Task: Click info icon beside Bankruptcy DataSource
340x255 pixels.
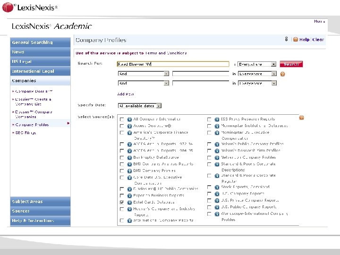Action: (x=129, y=158)
